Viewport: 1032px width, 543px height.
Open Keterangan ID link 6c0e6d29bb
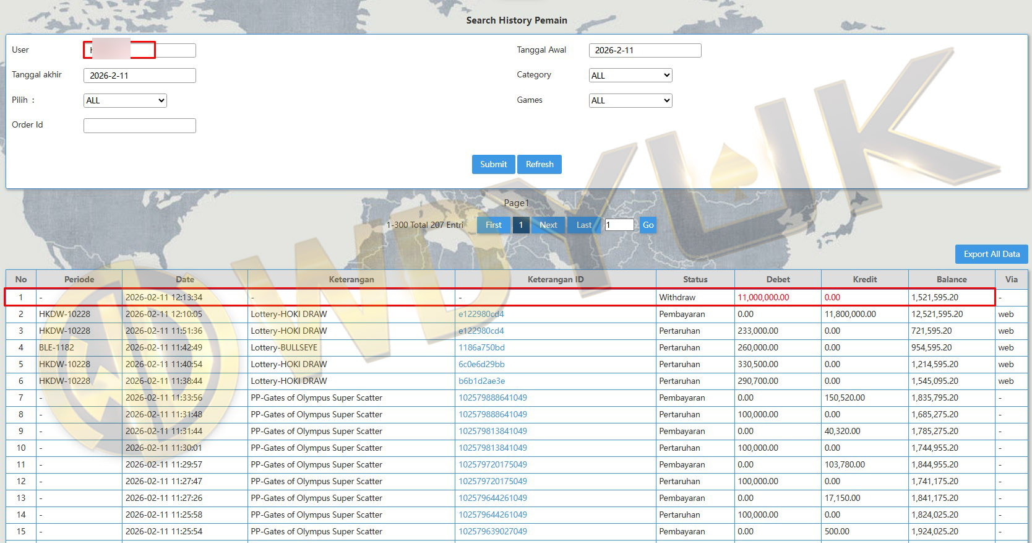[481, 364]
